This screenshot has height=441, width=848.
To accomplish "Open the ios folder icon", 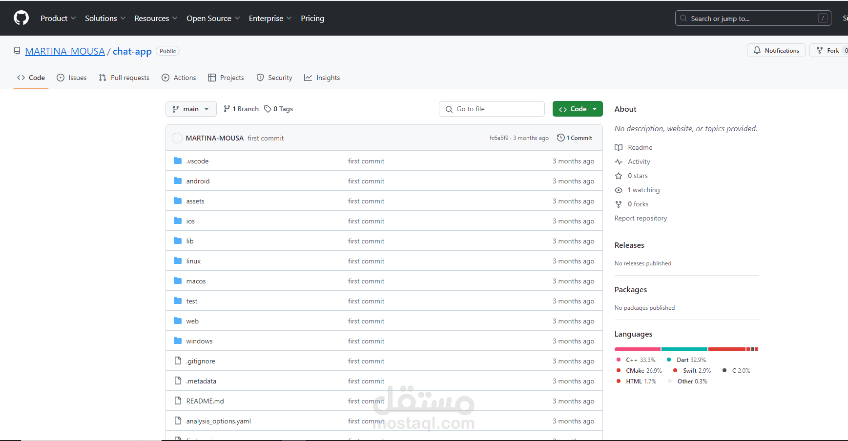I will pyautogui.click(x=178, y=220).
